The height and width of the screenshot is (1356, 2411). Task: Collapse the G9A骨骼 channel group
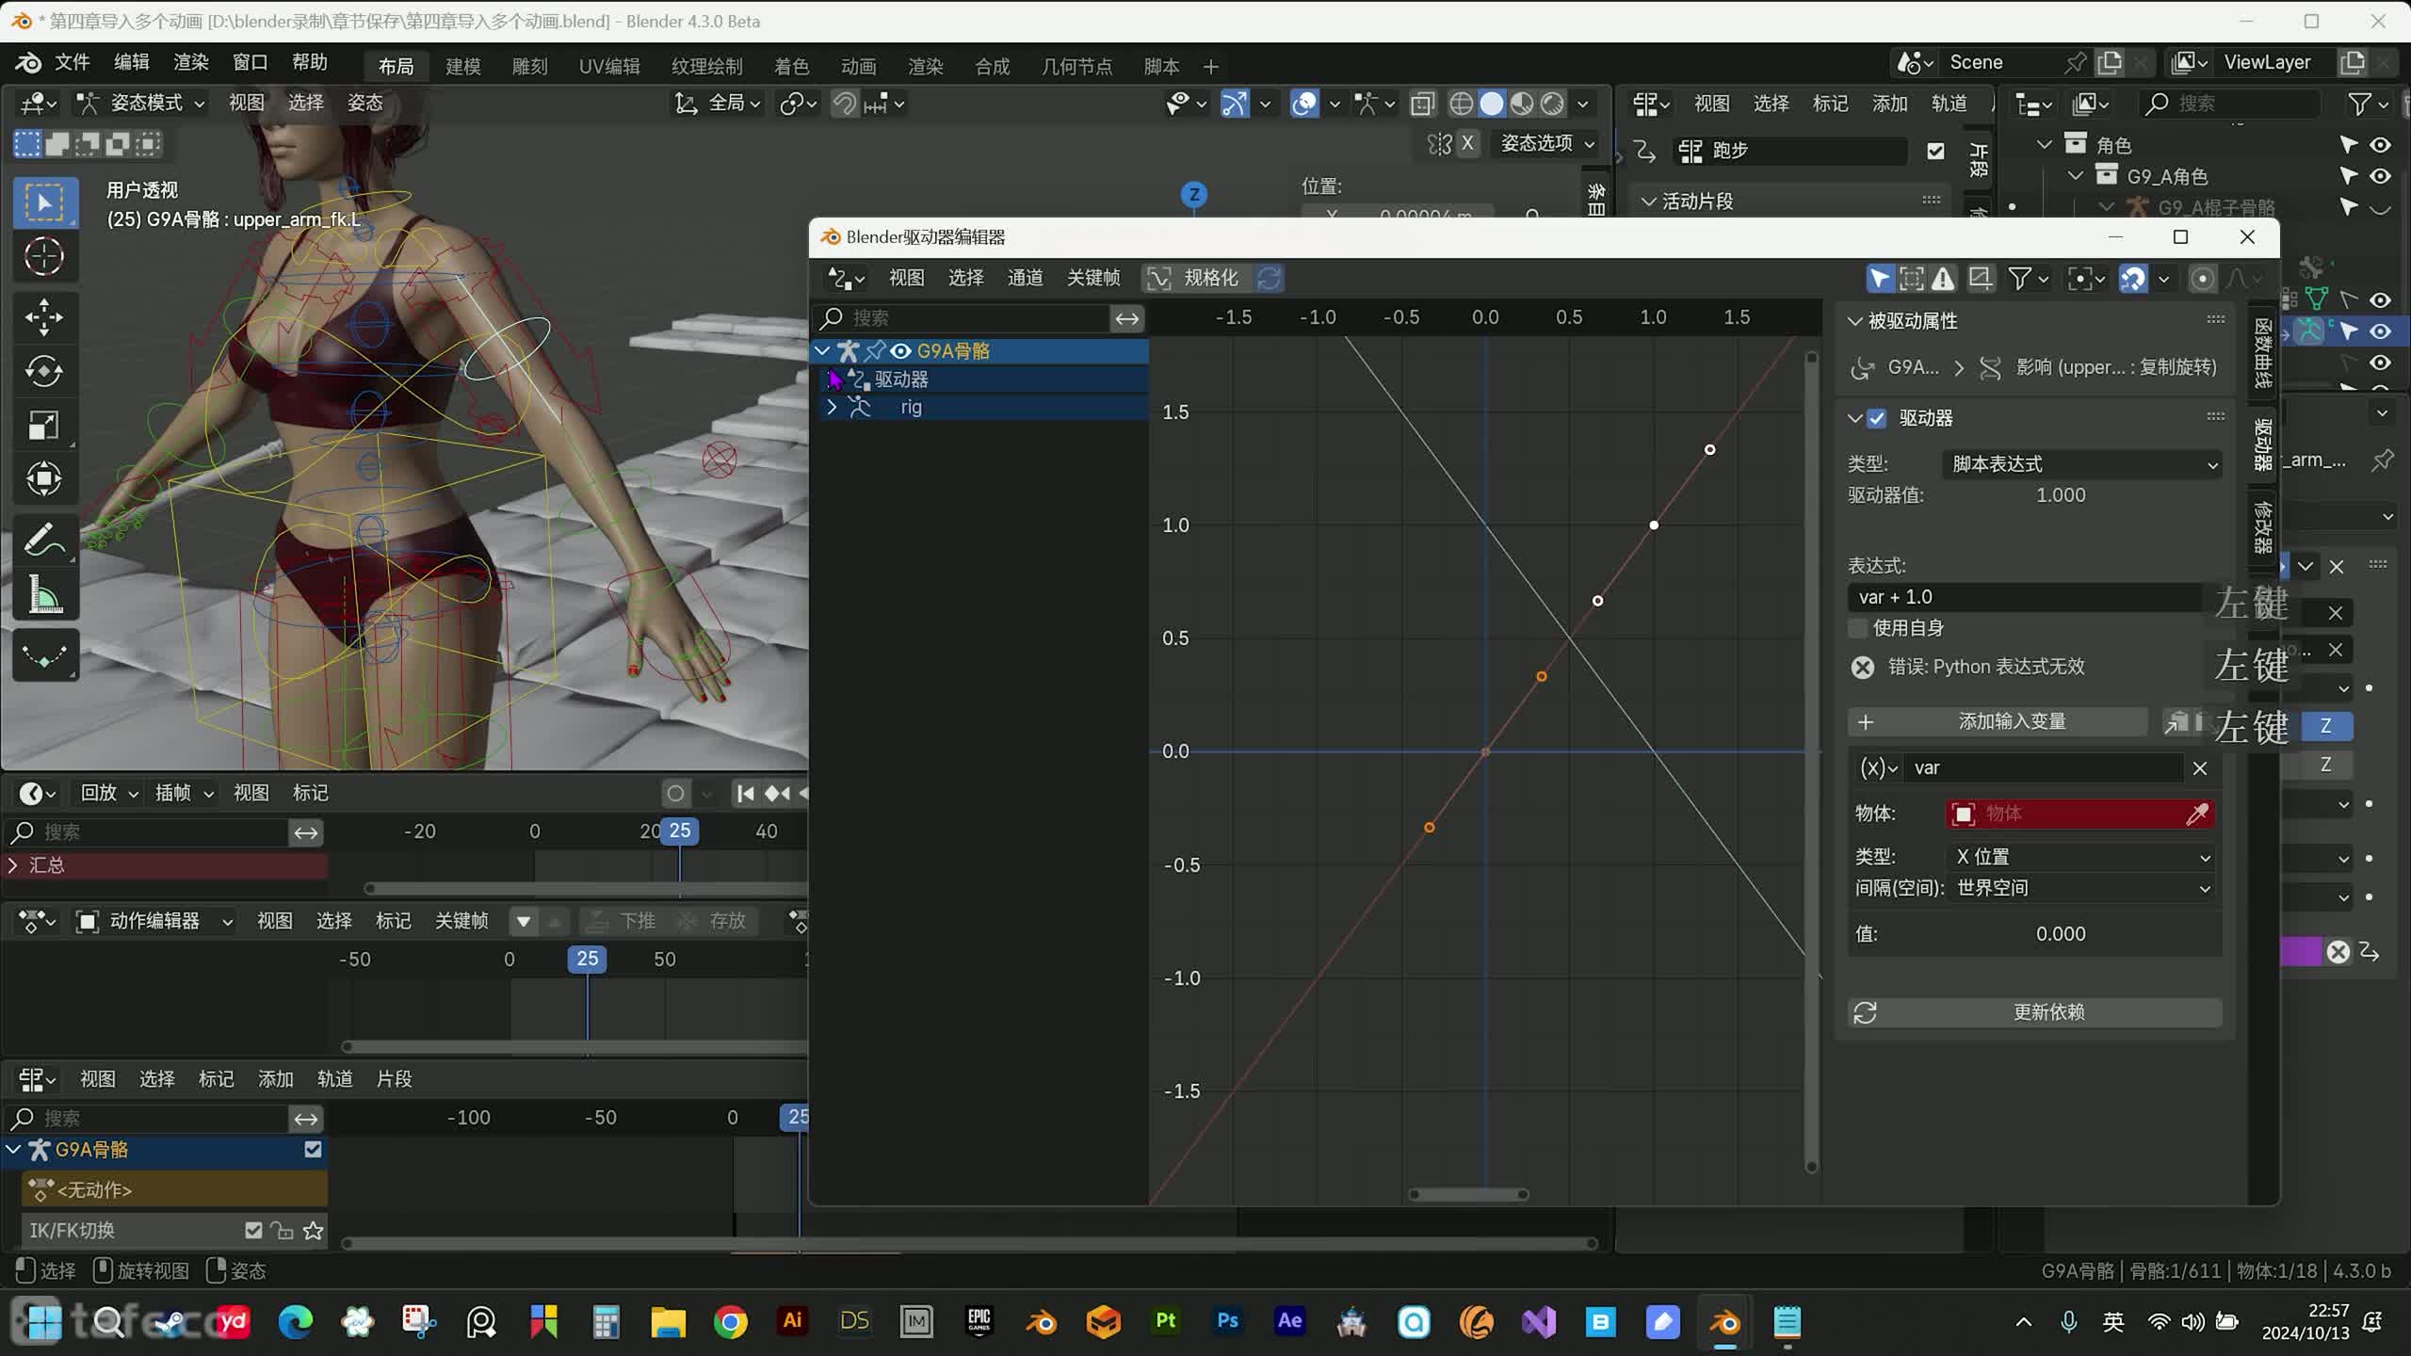823,351
